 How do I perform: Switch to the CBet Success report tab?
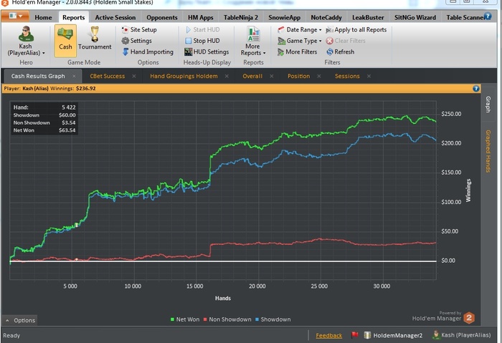click(108, 76)
